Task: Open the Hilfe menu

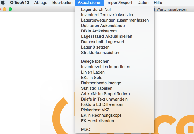Action: 158,3
